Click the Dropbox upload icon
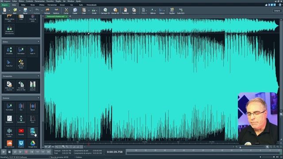This screenshot has width=283, height=159. tap(21, 144)
